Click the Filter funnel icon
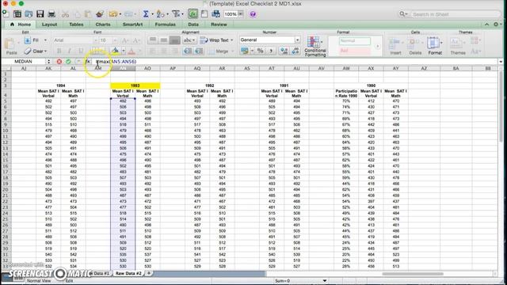Image resolution: width=507 pixels, height=285 pixels. click(176, 14)
